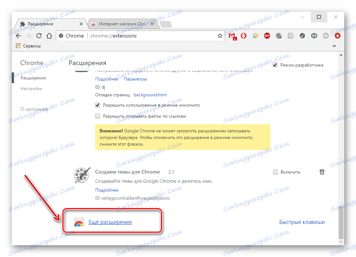Go to the browser home page
This screenshot has width=356, height=257.
[49, 36]
